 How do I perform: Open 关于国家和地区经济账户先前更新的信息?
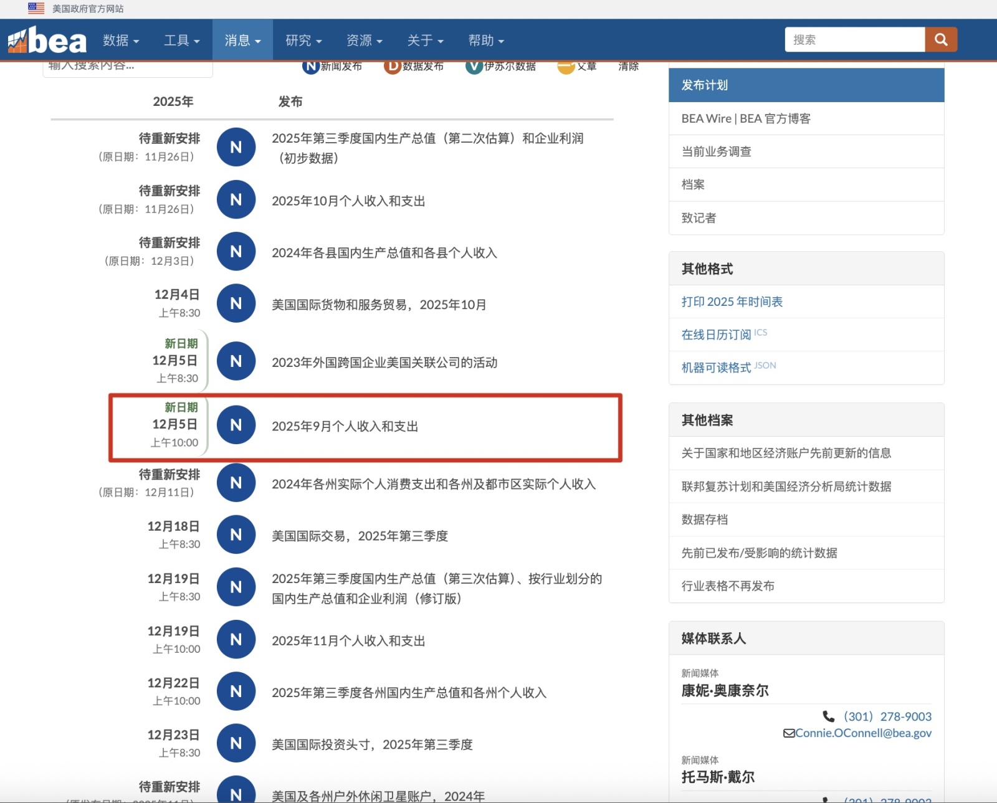point(786,453)
